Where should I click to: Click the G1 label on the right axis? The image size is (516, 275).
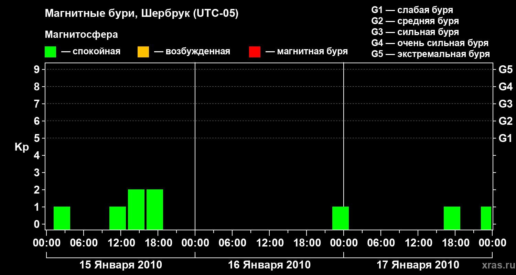(x=505, y=138)
